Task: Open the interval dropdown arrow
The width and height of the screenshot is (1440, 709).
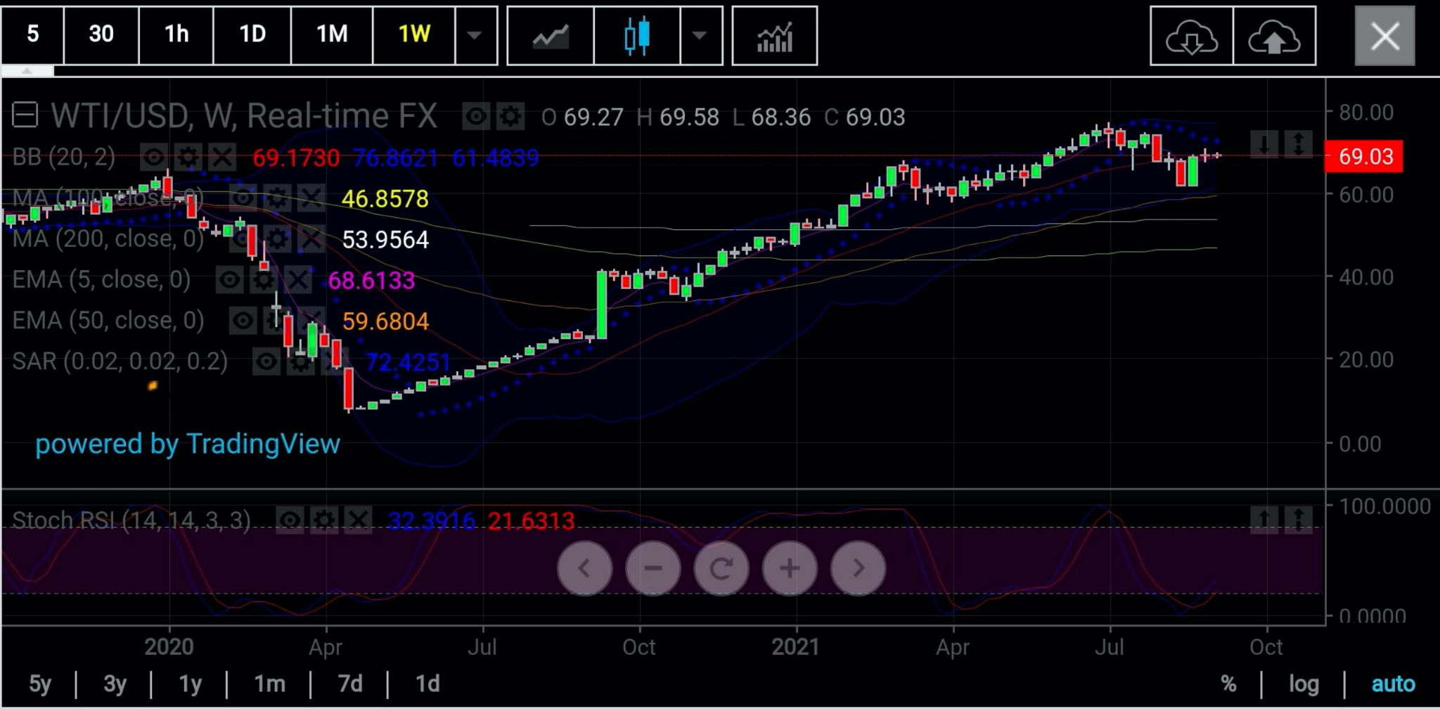Action: (475, 34)
